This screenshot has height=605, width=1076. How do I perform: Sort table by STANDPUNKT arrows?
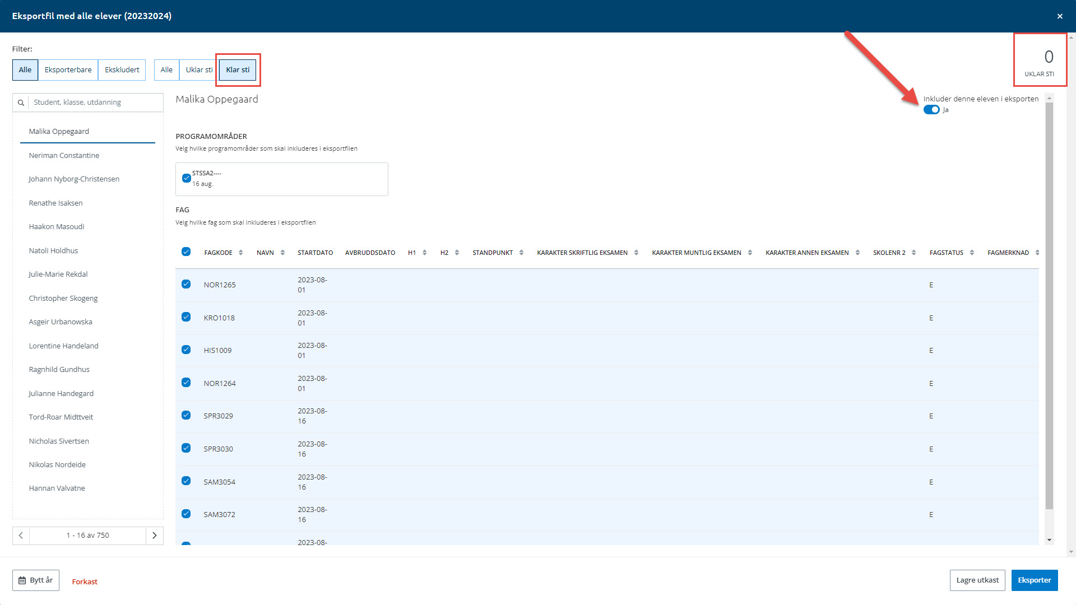[x=521, y=253]
